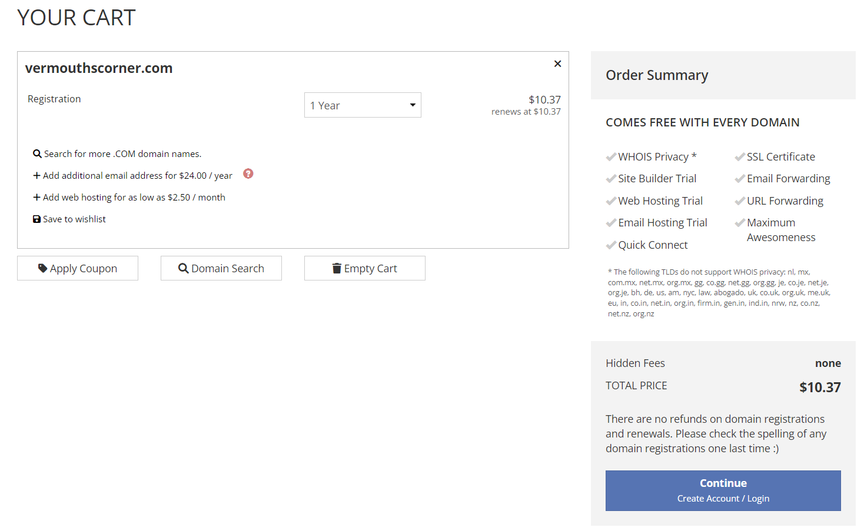Click Continue to create account or login
The height and width of the screenshot is (531, 864).
click(x=723, y=490)
